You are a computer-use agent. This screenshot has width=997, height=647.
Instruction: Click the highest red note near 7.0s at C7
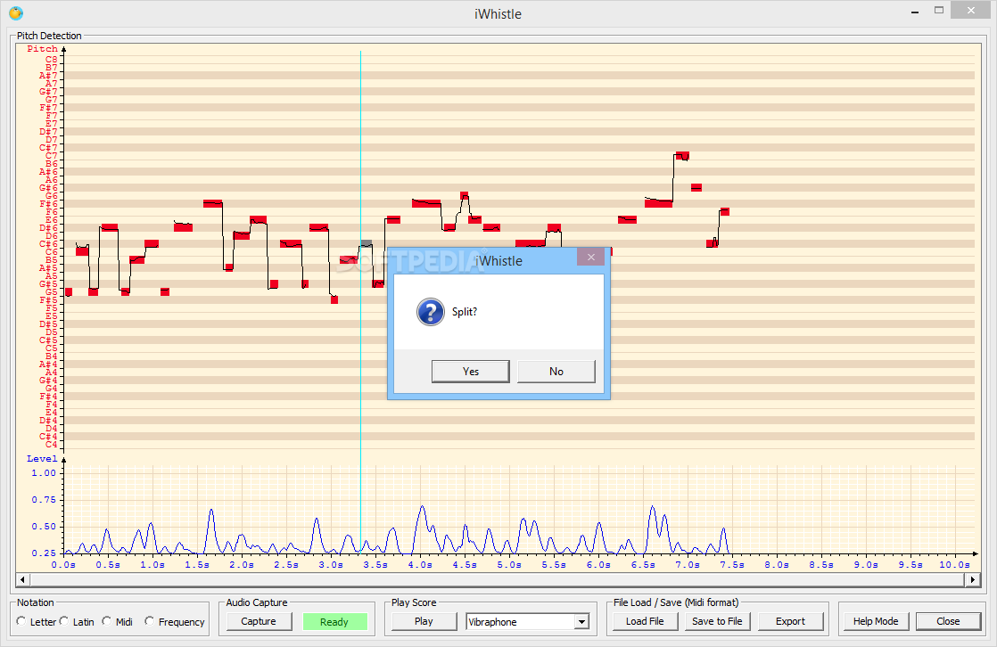click(682, 156)
